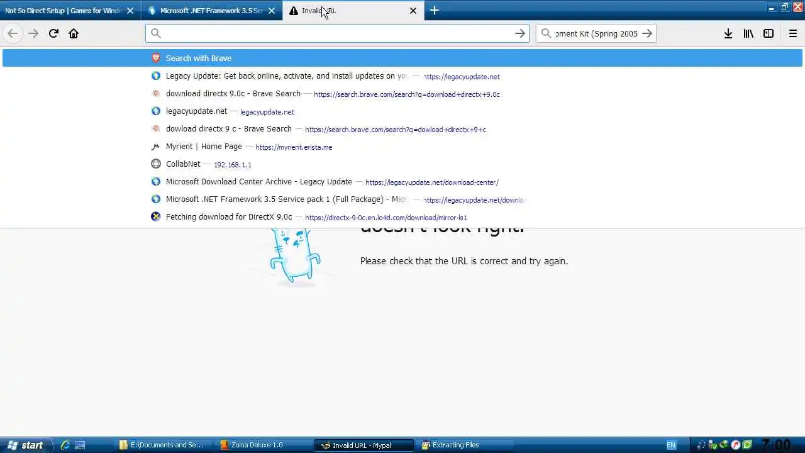
Task: Open the Downloads toolbar button
Action: click(x=728, y=33)
